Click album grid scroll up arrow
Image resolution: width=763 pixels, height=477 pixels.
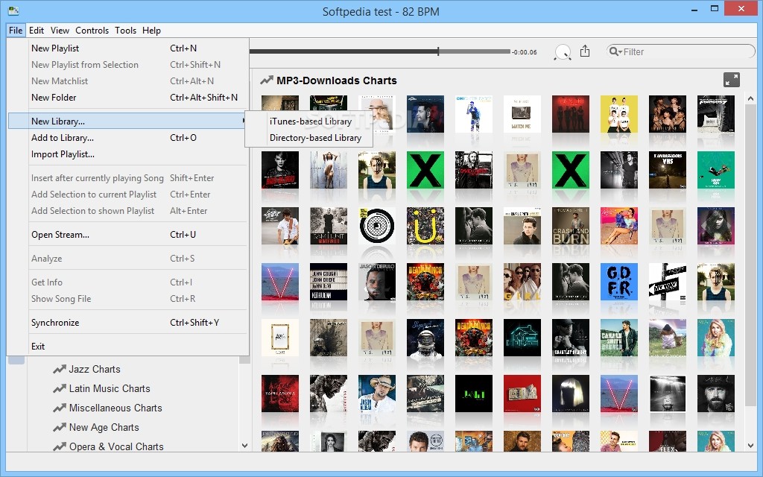(750, 99)
